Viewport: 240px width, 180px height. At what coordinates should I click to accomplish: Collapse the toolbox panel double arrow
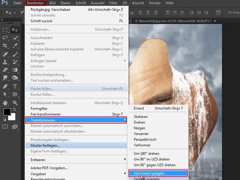2,19
